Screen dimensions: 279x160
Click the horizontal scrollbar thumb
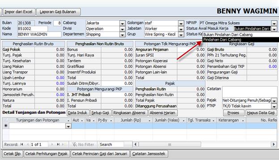[170, 144]
